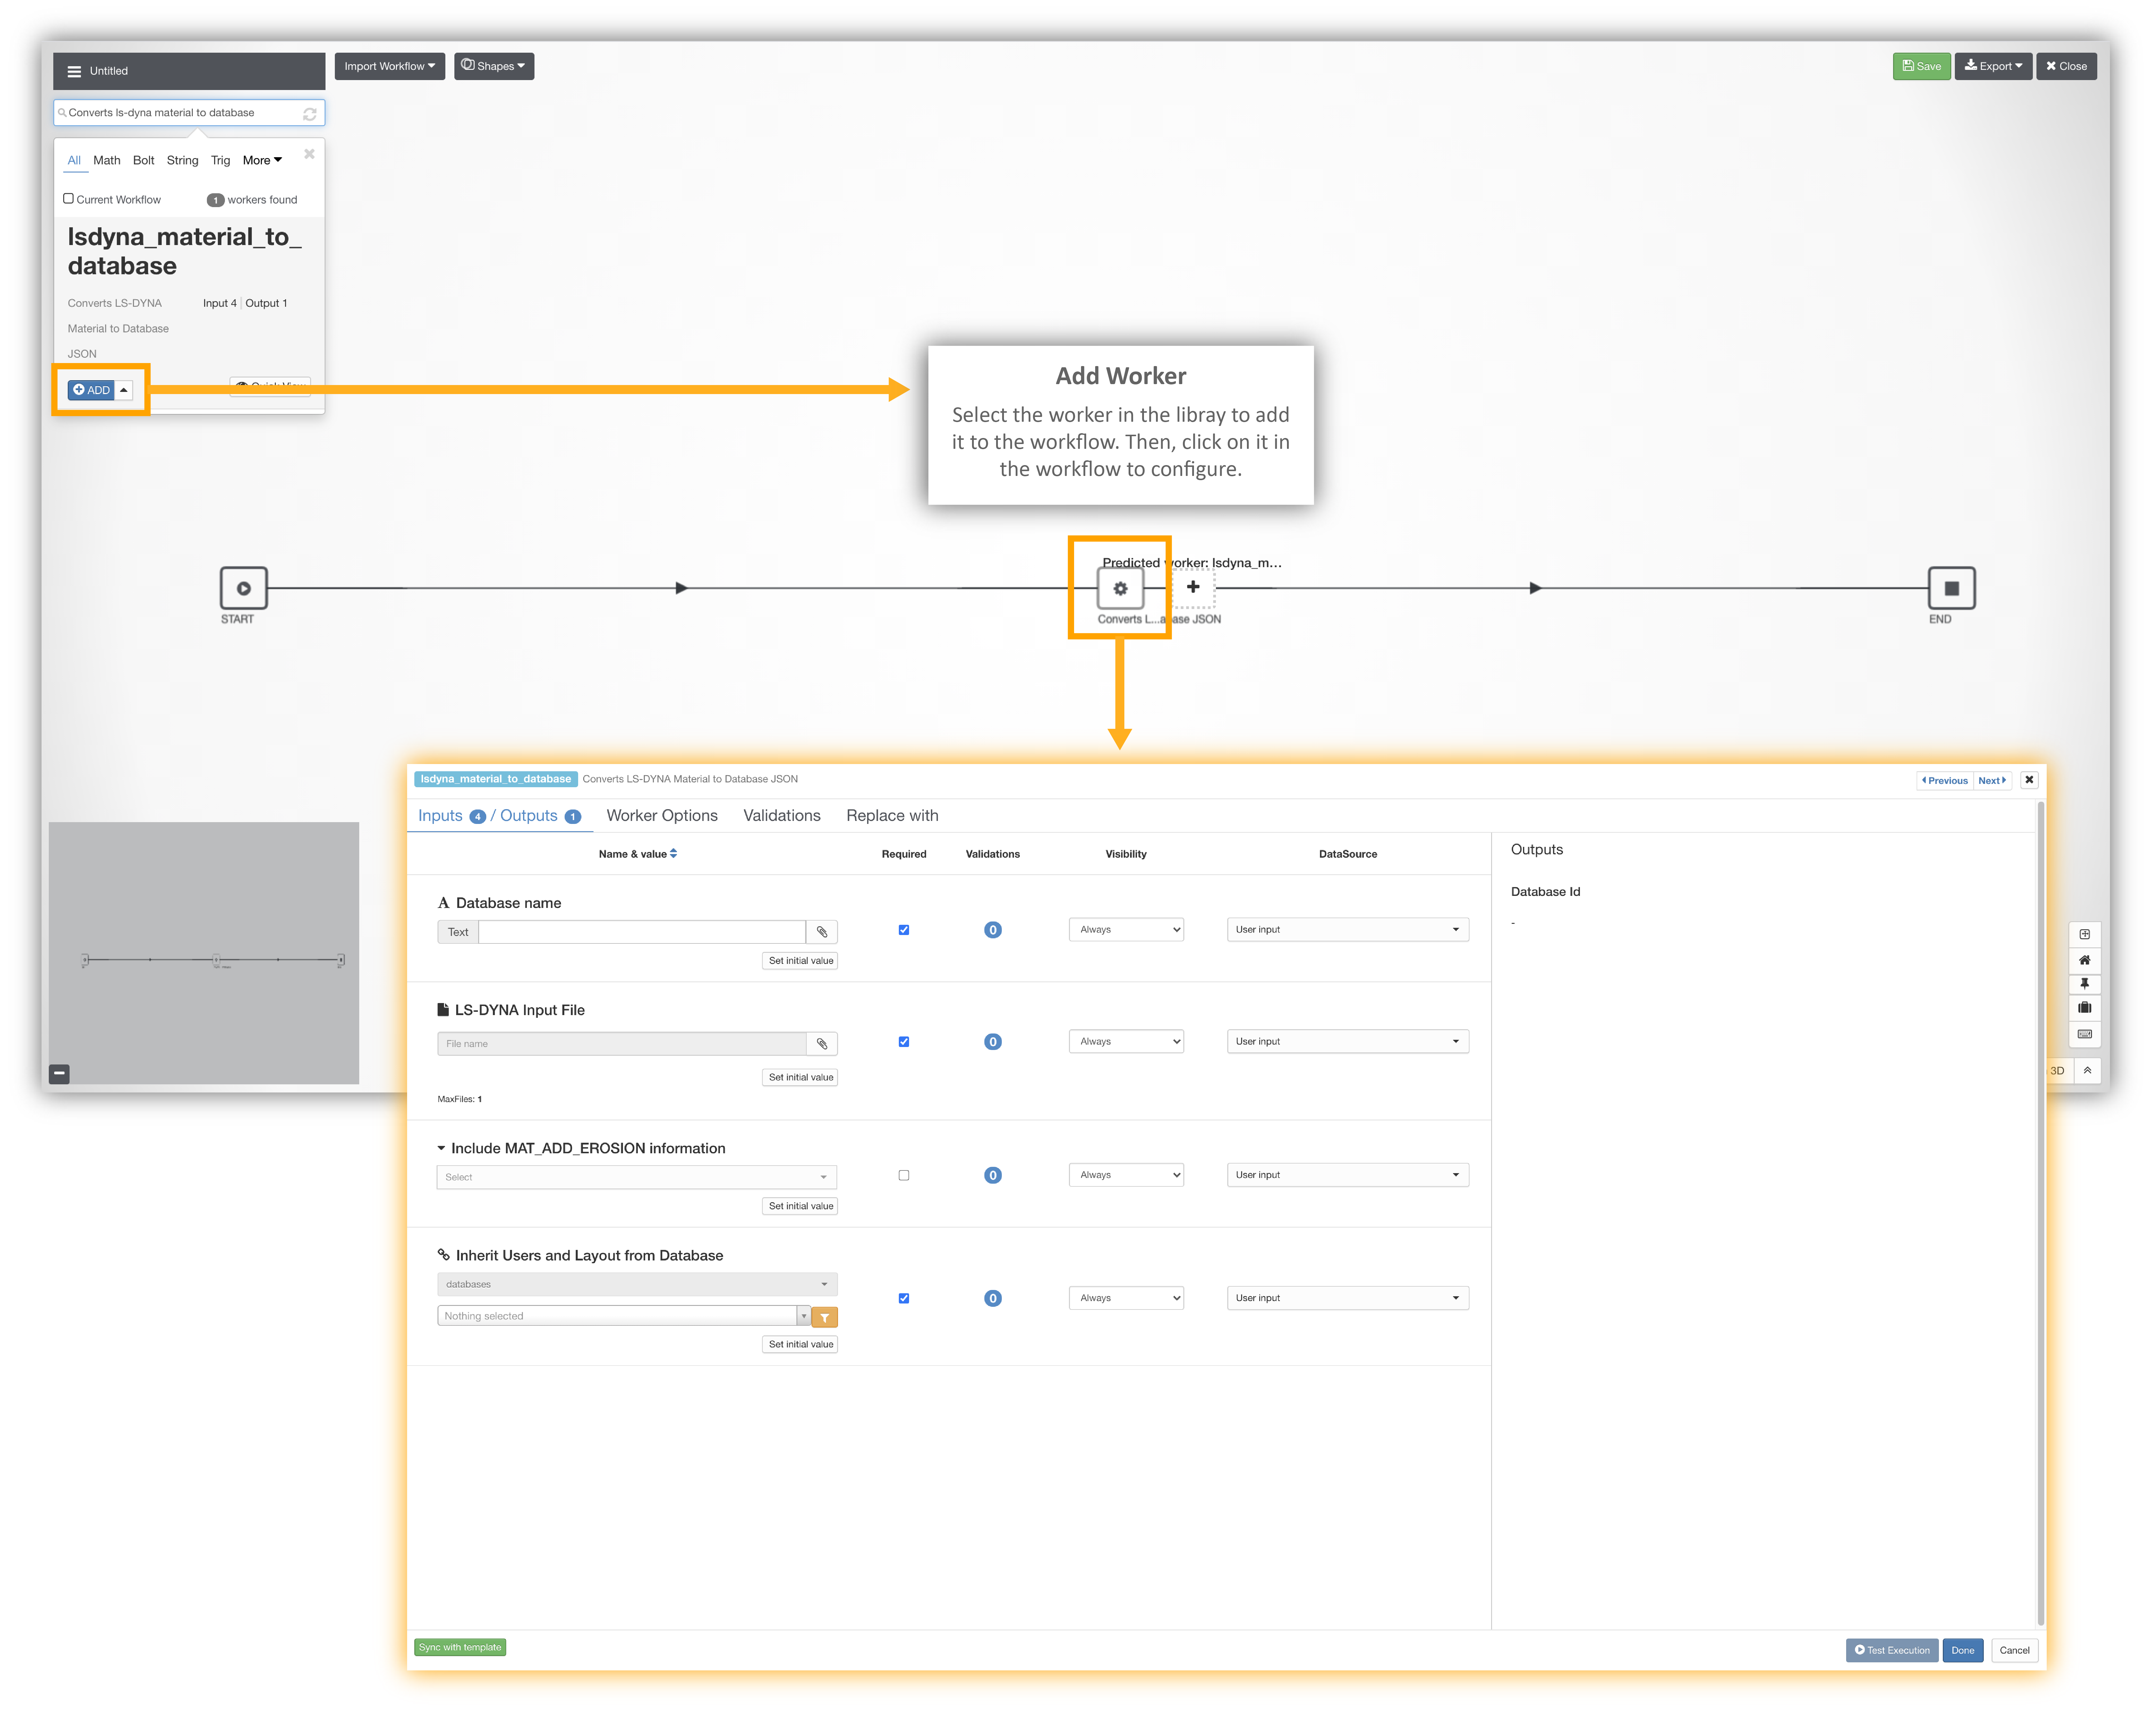Screen dimensions: 2156x1712
Task: Switch to the Validations tab
Action: click(782, 816)
